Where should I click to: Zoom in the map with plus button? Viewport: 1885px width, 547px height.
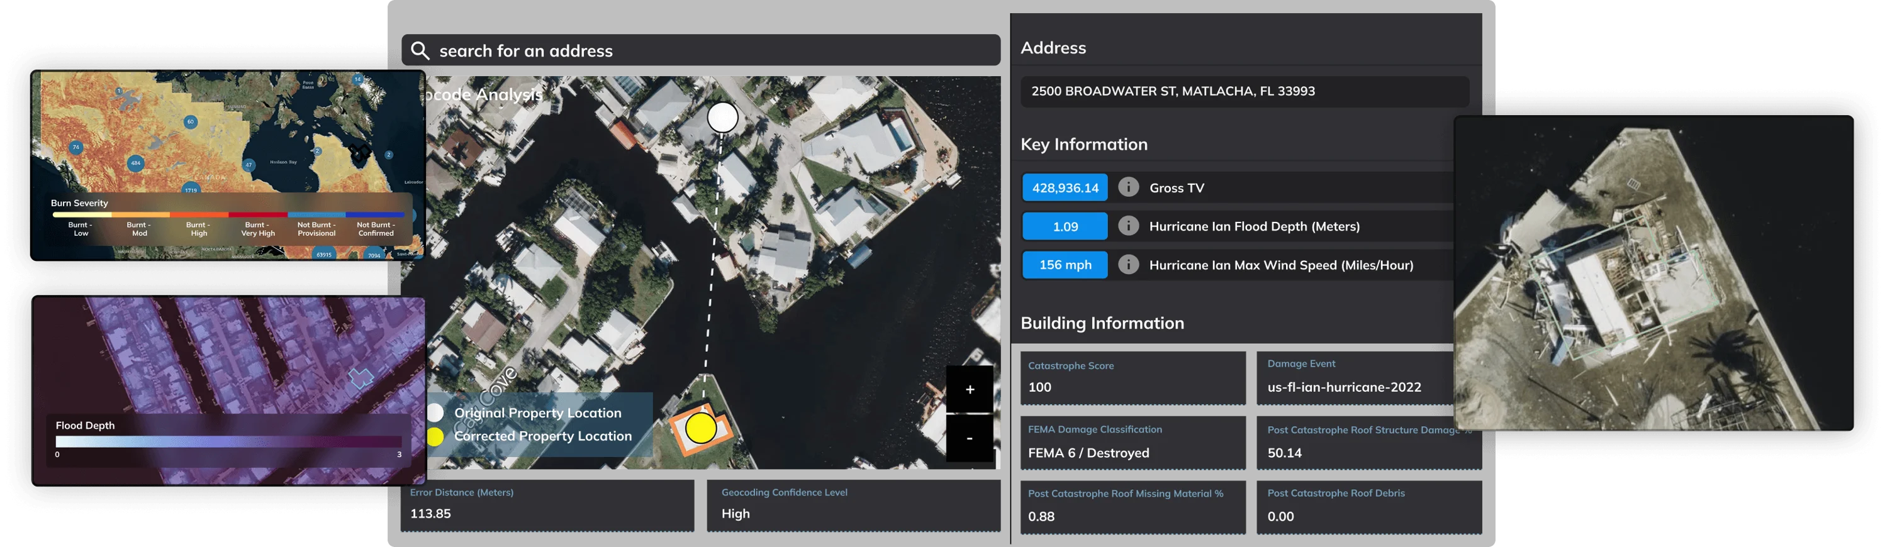pyautogui.click(x=970, y=390)
